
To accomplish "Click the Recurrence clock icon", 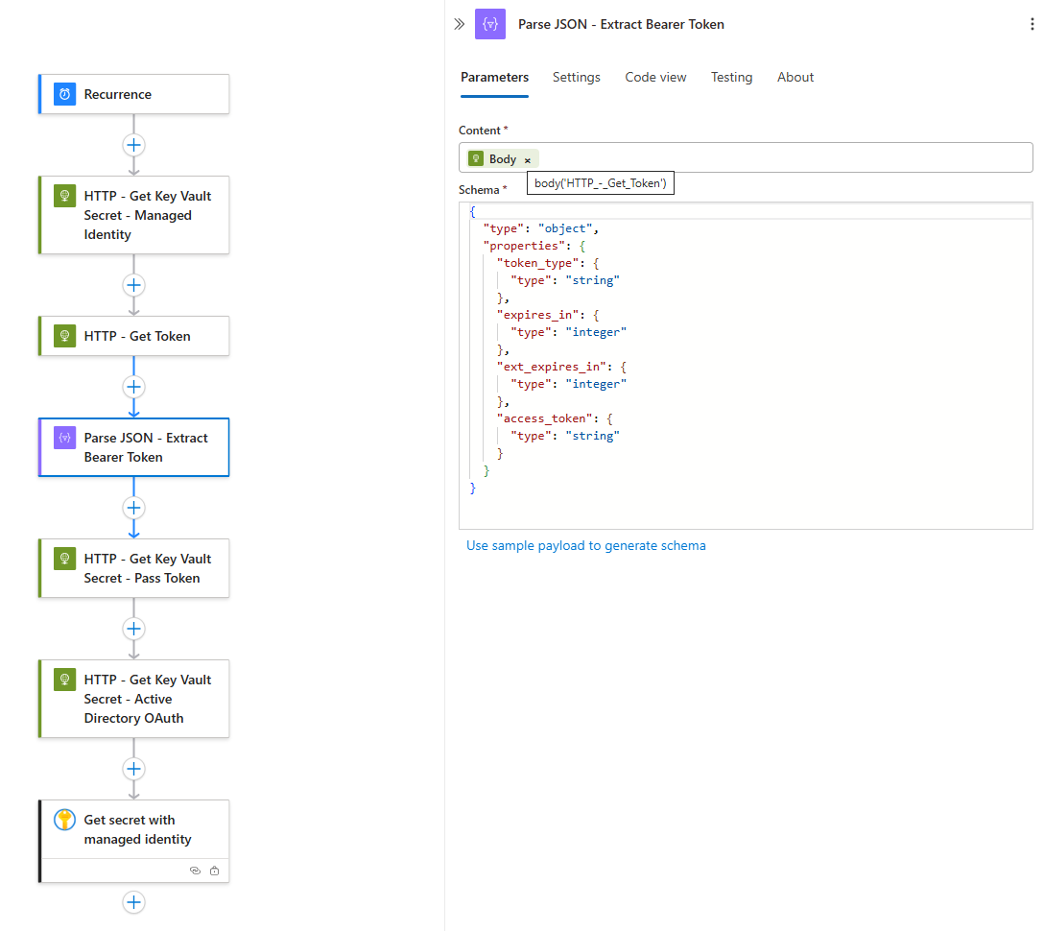I will coord(64,94).
